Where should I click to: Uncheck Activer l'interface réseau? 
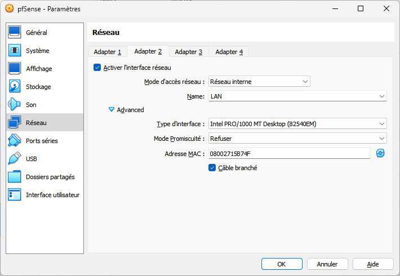coord(97,68)
